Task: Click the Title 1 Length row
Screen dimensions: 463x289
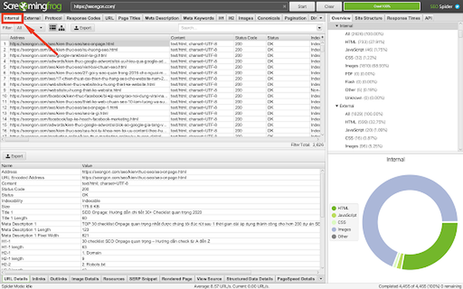Action: pos(160,218)
